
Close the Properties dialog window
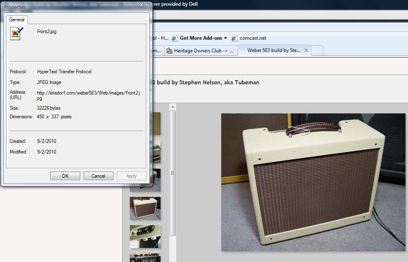(142, 5)
